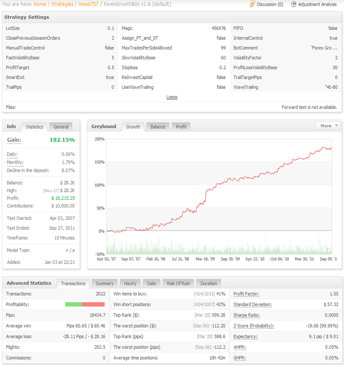The image size is (344, 365).
Task: Click the Top Rank ($) value 599.26
Action: click(219, 315)
